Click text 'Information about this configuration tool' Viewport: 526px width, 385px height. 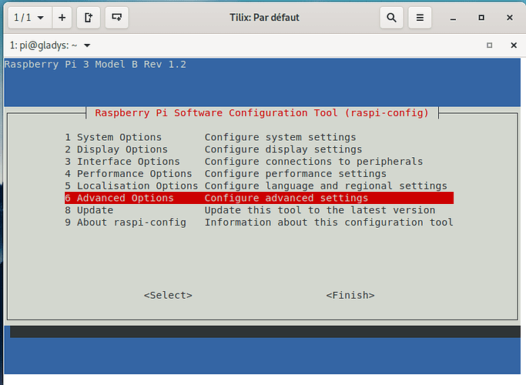click(x=329, y=223)
